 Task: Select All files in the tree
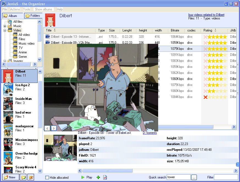tap(18, 22)
